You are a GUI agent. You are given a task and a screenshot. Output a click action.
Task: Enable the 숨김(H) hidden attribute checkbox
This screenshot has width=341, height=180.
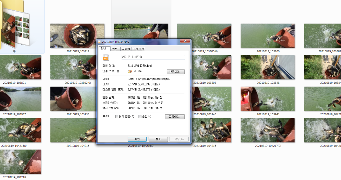coord(140,116)
